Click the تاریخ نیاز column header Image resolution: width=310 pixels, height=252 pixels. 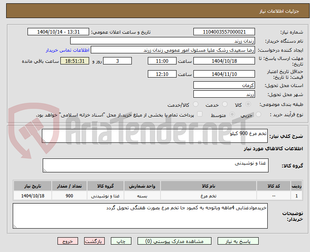point(32,186)
